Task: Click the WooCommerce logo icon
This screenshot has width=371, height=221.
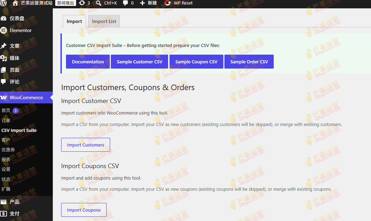Action: pyautogui.click(x=3, y=97)
